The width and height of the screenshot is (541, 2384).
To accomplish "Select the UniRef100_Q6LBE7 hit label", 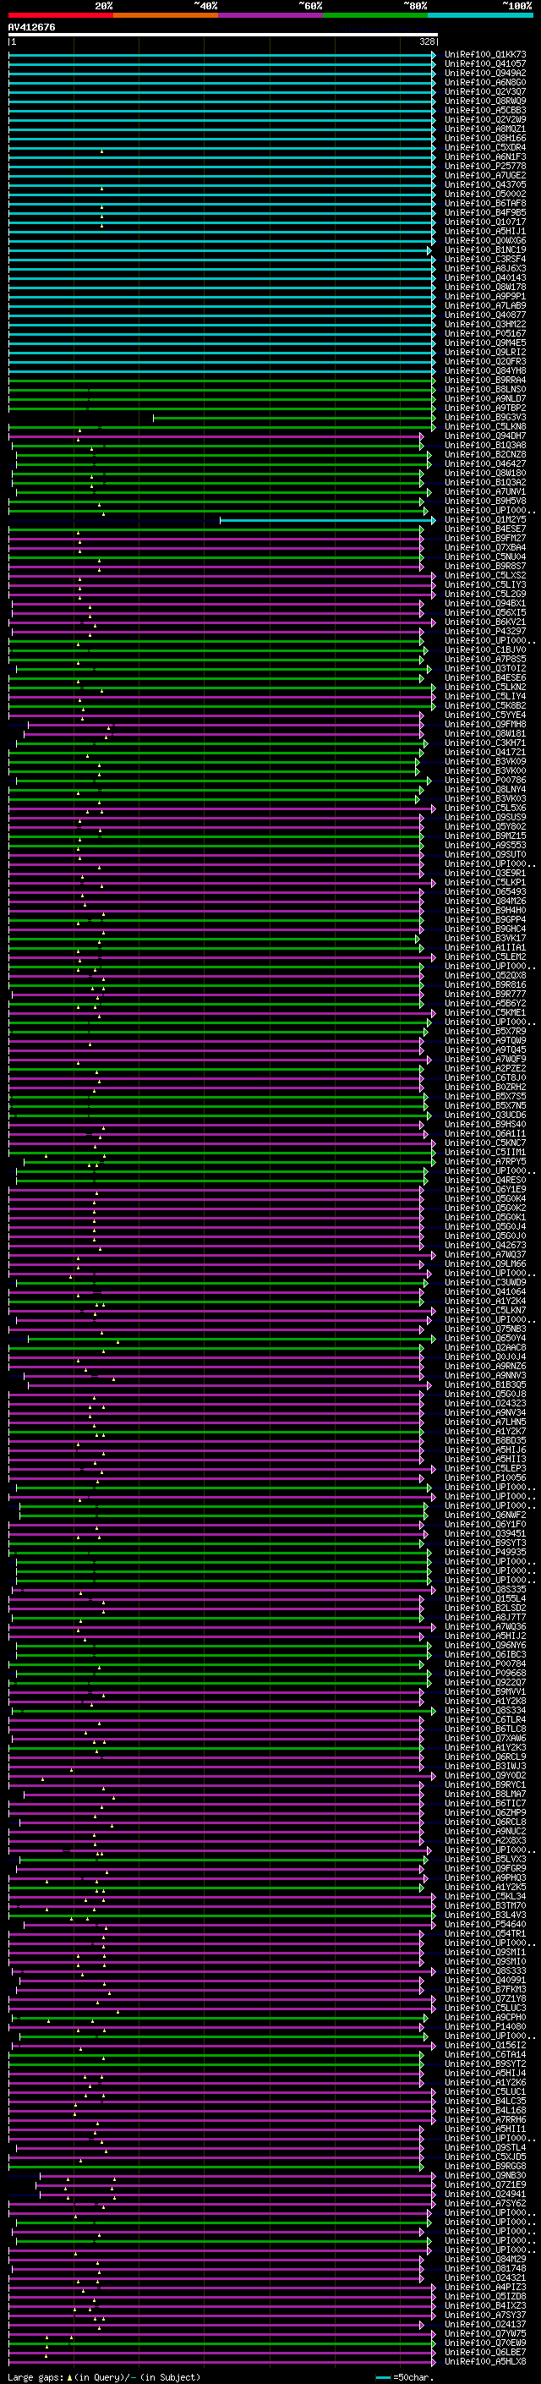I will 485,2353.
